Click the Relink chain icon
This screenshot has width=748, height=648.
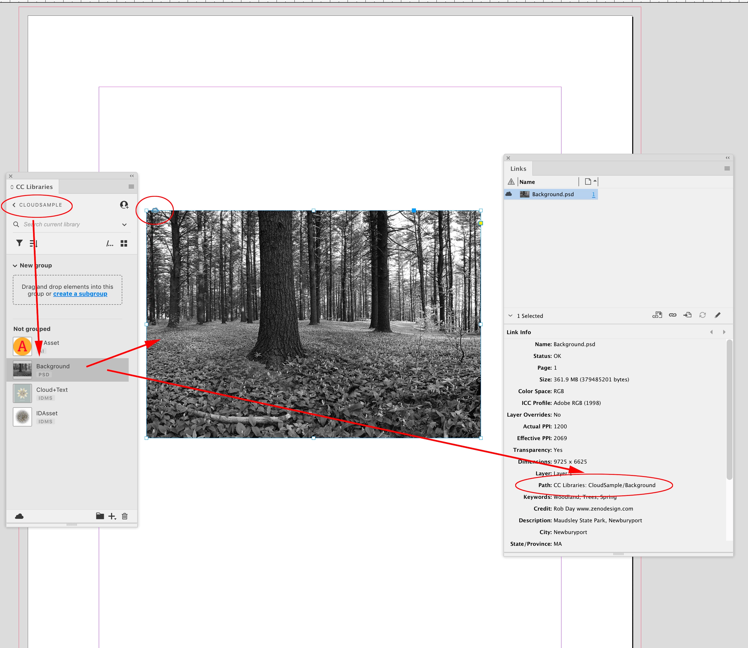[x=672, y=315]
